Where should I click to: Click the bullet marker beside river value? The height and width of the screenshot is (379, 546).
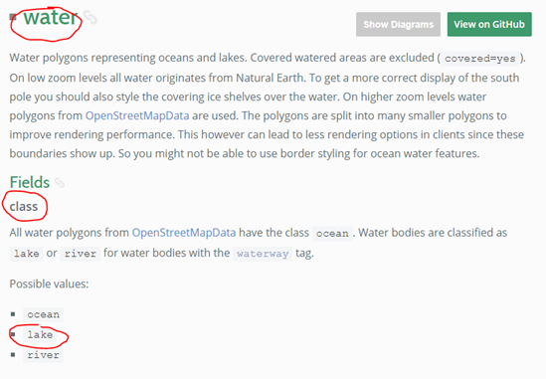13,354
